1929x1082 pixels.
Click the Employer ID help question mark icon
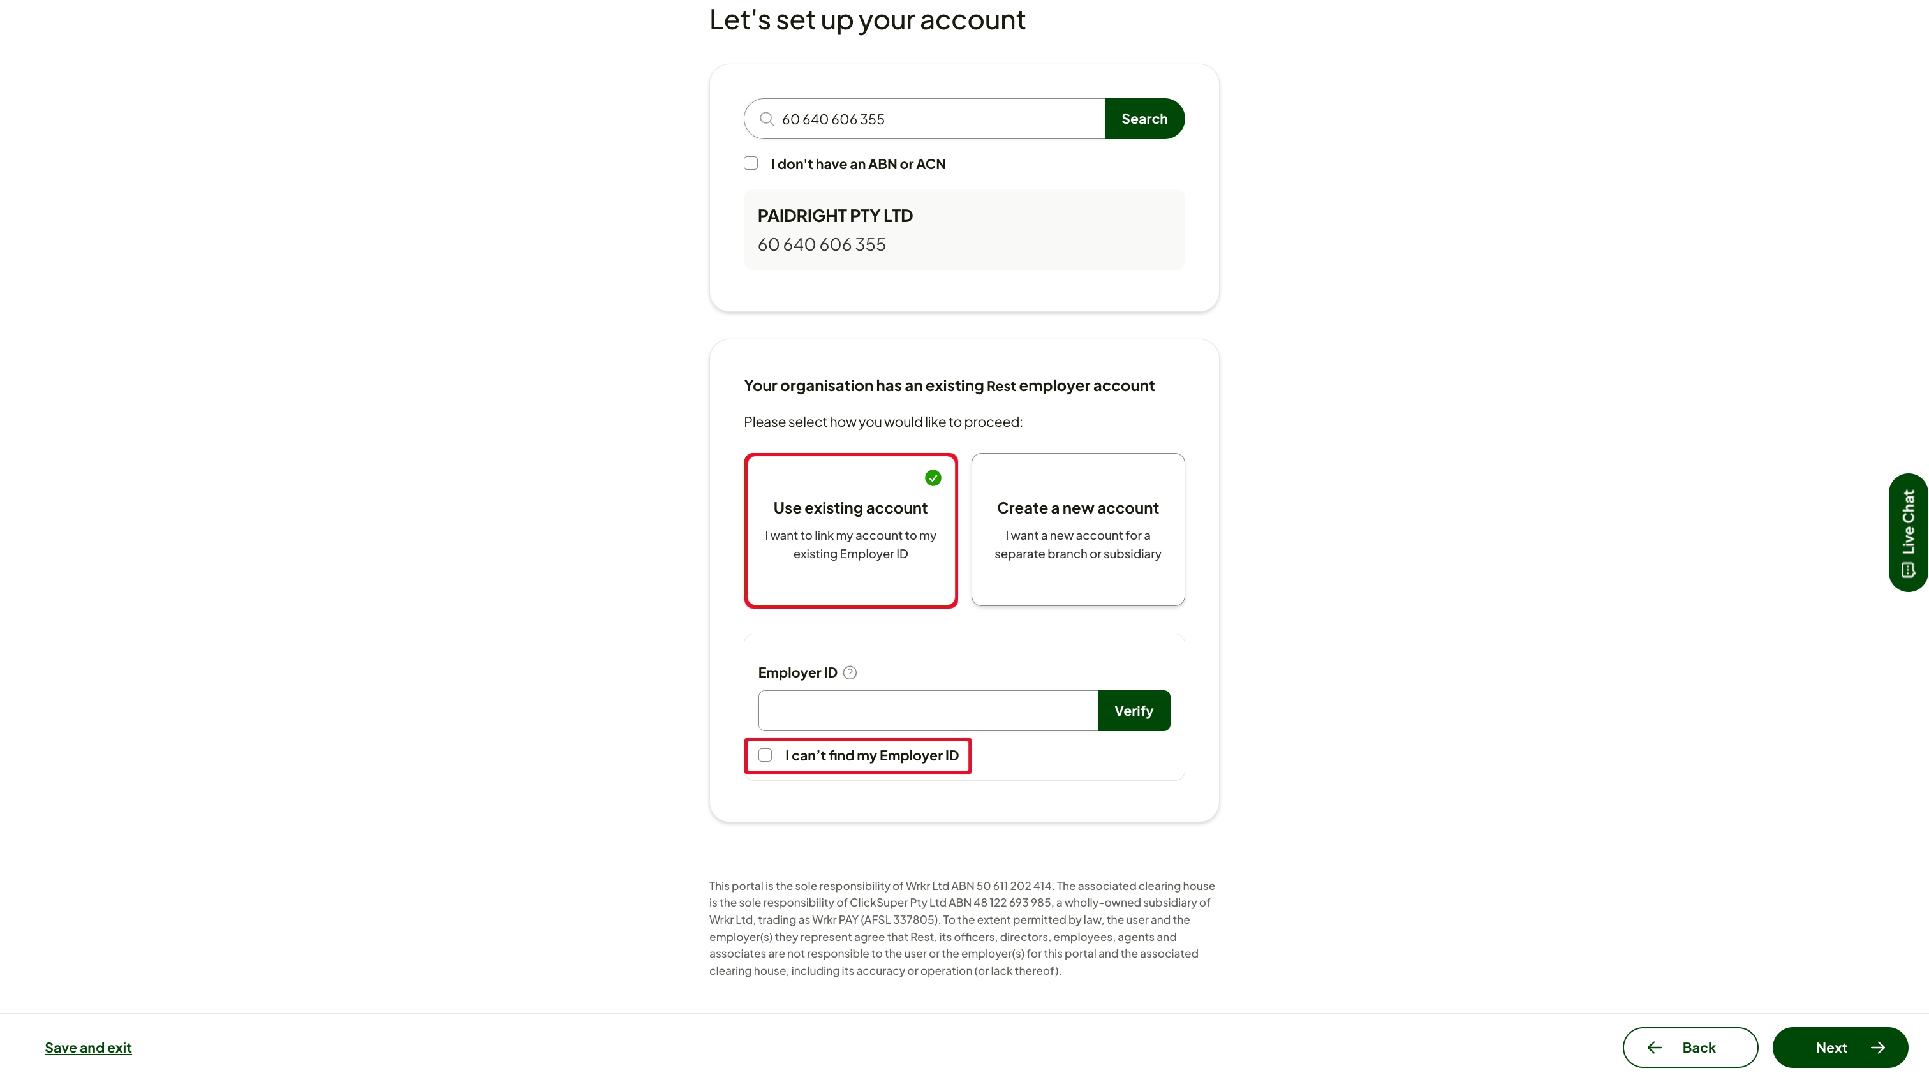tap(849, 672)
